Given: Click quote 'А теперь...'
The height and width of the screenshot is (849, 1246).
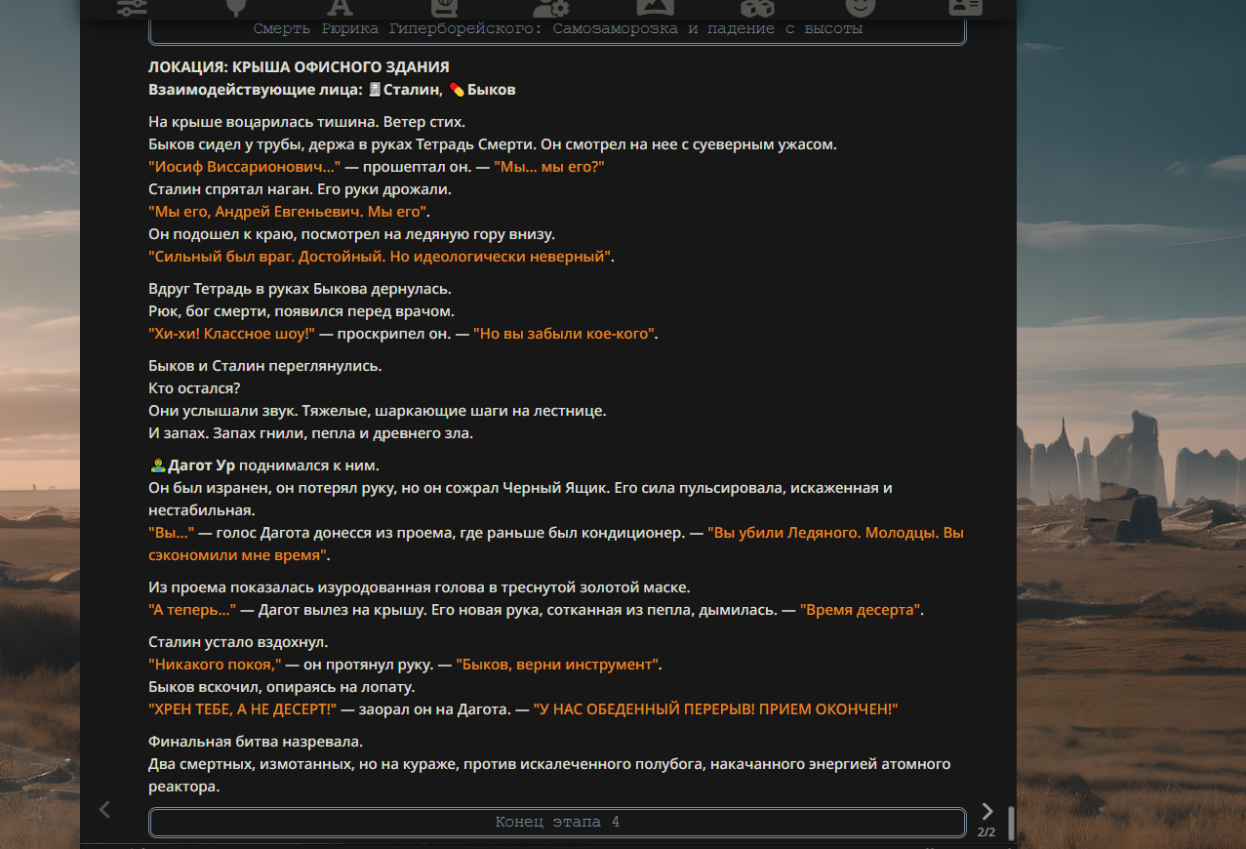Looking at the screenshot, I should point(192,610).
